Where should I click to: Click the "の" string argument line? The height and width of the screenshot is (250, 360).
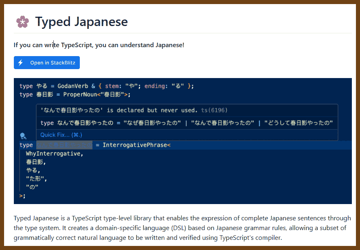(32, 187)
